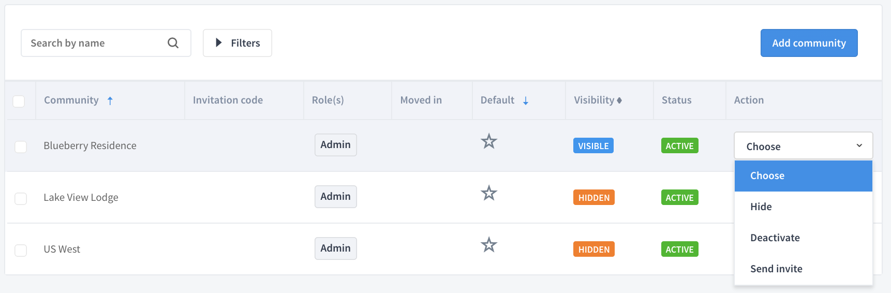Viewport: 891px width, 293px height.
Task: Sort by Visibility column icon
Action: [619, 100]
